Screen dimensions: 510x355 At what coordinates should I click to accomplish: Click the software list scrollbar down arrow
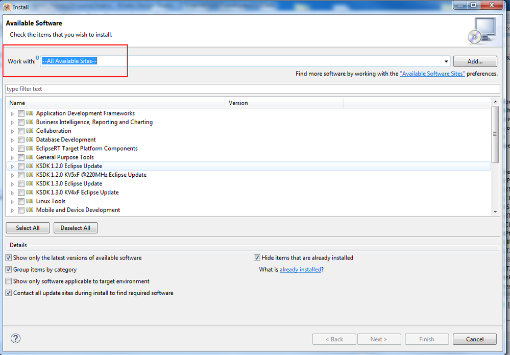(495, 211)
